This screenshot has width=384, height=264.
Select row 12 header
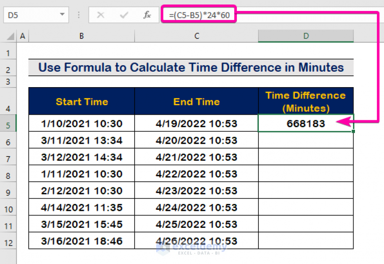[8, 241]
